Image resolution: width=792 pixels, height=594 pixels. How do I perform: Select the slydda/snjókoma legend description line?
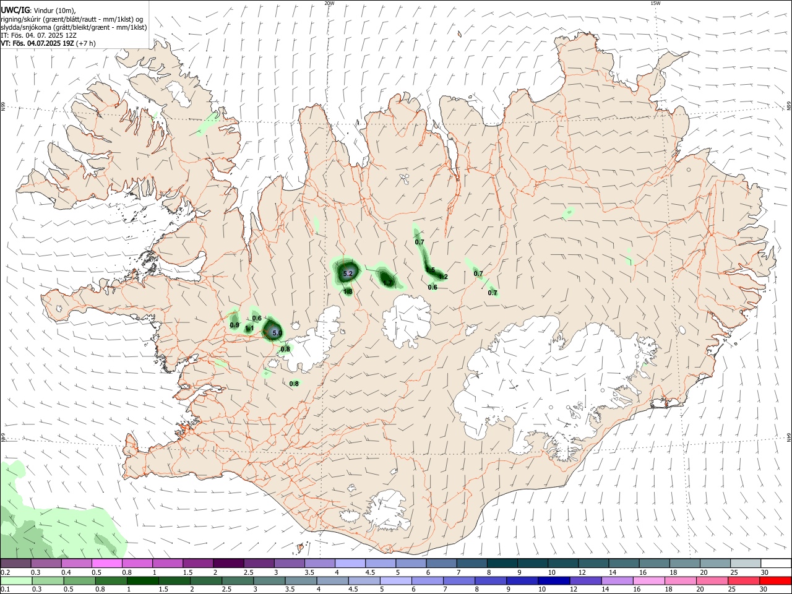click(74, 27)
